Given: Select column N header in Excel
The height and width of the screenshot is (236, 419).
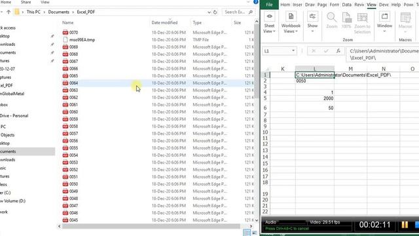Looking at the screenshot, I should pyautogui.click(x=384, y=69).
